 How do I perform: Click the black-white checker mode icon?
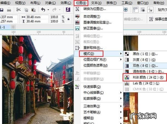click(127, 54)
